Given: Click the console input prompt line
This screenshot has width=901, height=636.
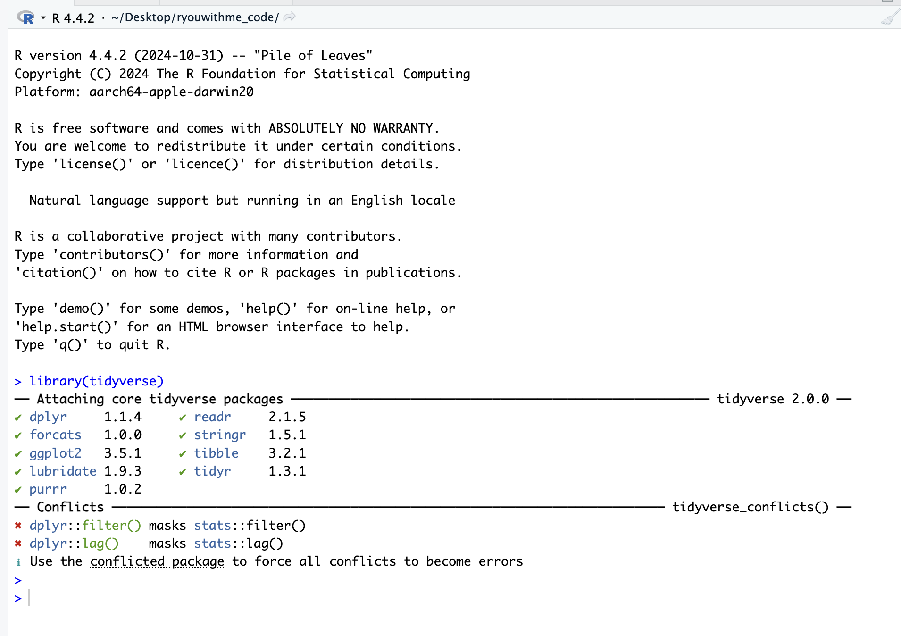Looking at the screenshot, I should 453,598.
